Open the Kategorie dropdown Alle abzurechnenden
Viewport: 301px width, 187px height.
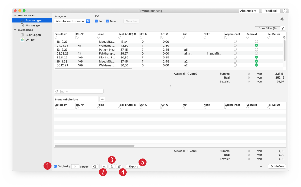72,21
